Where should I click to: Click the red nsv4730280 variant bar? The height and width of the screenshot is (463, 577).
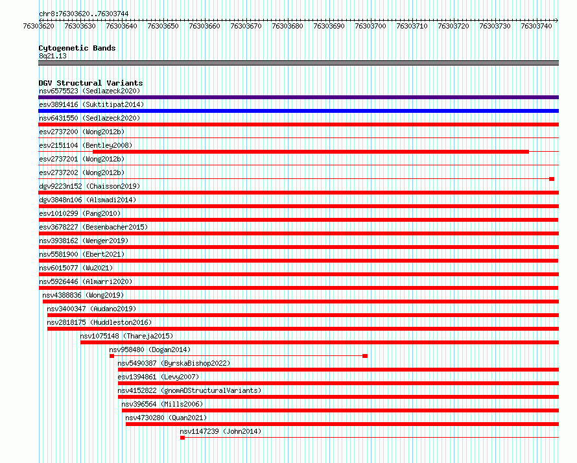tap(342, 424)
